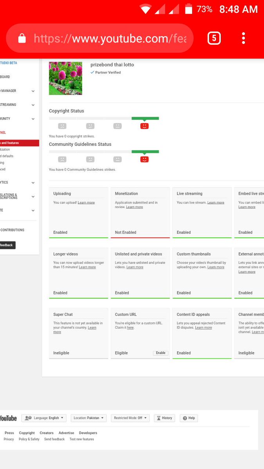Click the Channel heading in sidebar
Viewport: 264px width, 469px height.
coord(3,132)
